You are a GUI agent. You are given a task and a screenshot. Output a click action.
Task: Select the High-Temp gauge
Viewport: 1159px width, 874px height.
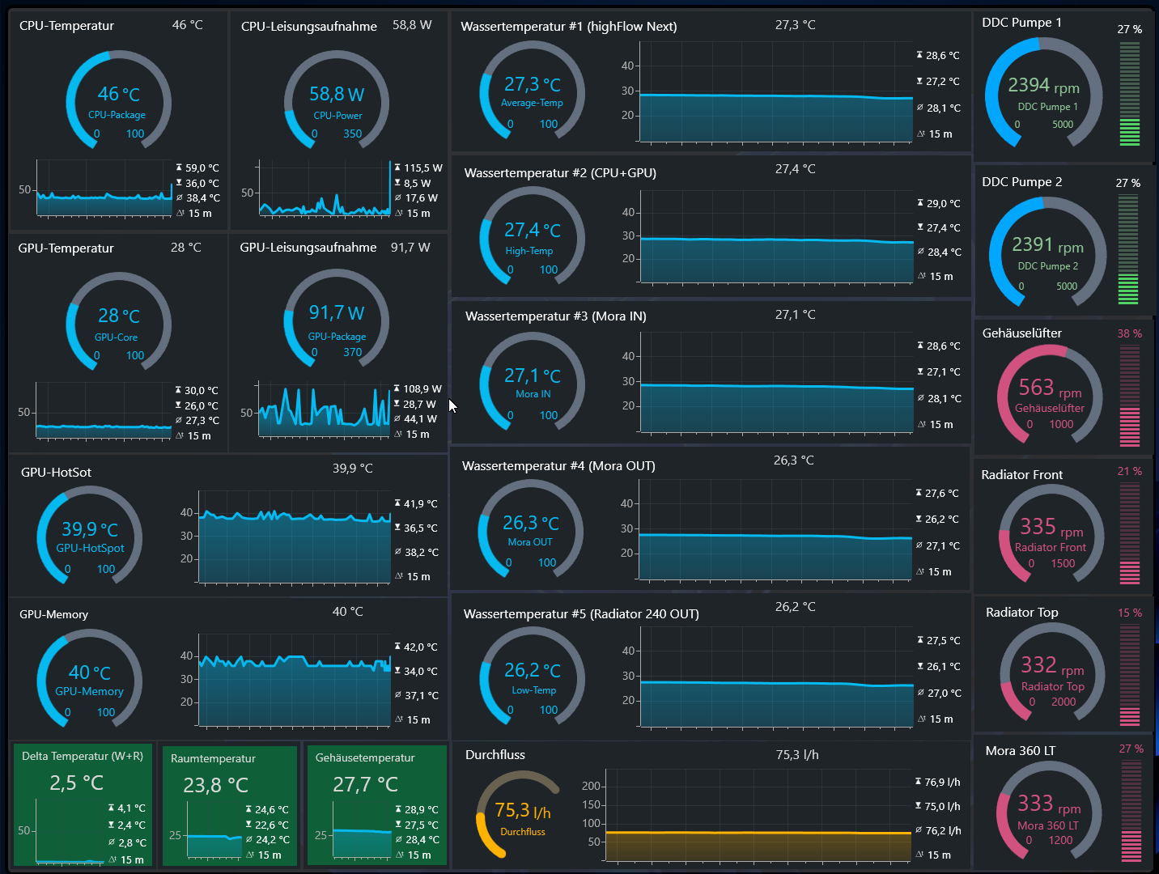[x=532, y=237]
